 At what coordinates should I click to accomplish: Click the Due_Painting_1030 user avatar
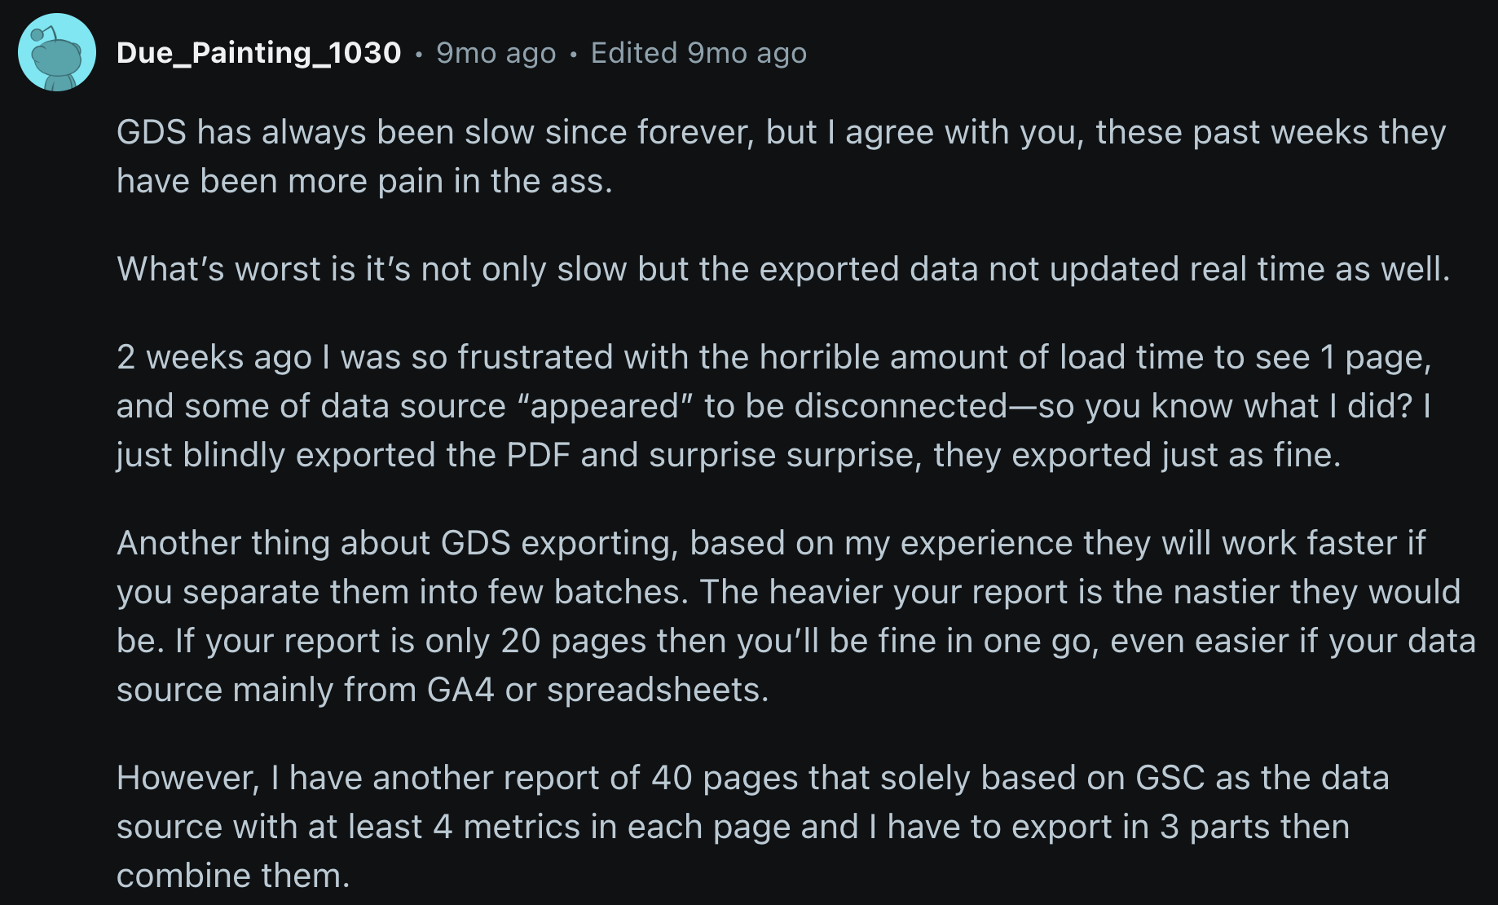(x=57, y=53)
